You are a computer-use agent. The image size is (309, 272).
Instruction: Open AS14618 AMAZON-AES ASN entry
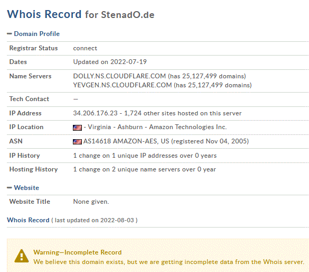(120, 141)
